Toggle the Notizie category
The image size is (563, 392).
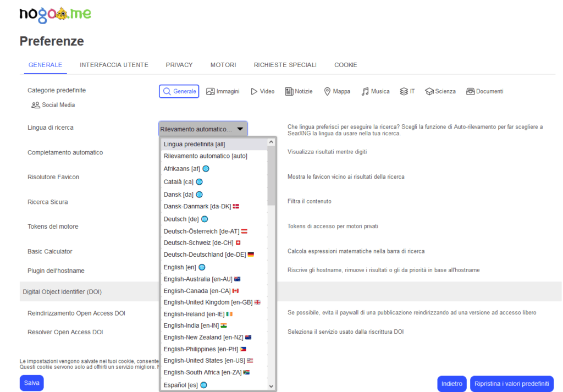pos(299,91)
